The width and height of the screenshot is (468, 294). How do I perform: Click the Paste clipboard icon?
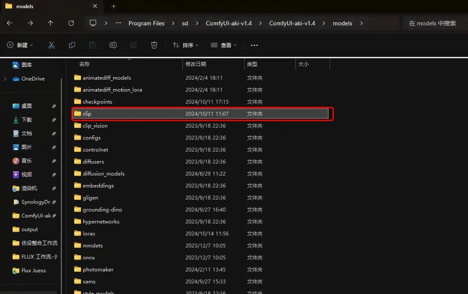(x=92, y=45)
